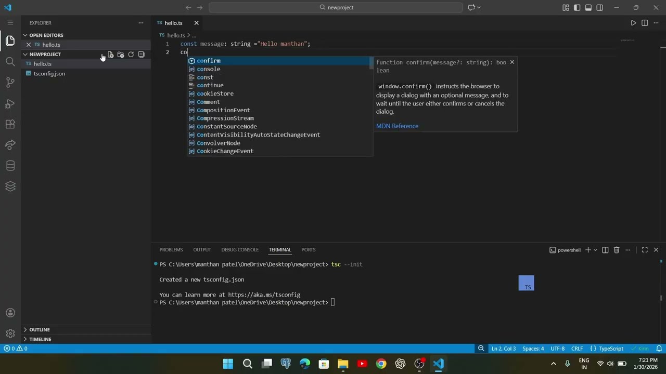
Task: Maximize the terminal panel size
Action: point(645,250)
